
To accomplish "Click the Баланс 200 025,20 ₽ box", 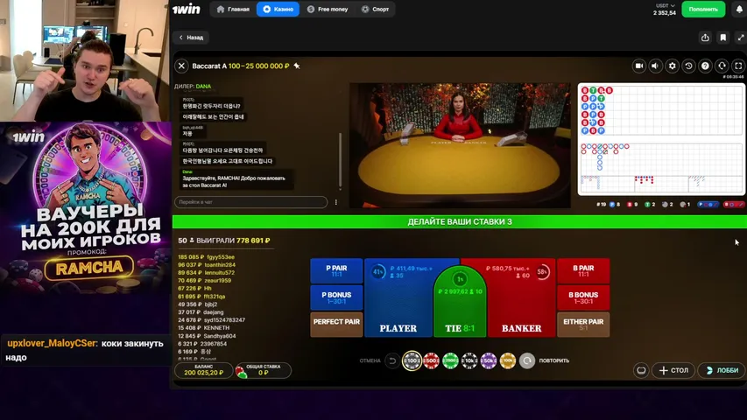I will tap(203, 370).
